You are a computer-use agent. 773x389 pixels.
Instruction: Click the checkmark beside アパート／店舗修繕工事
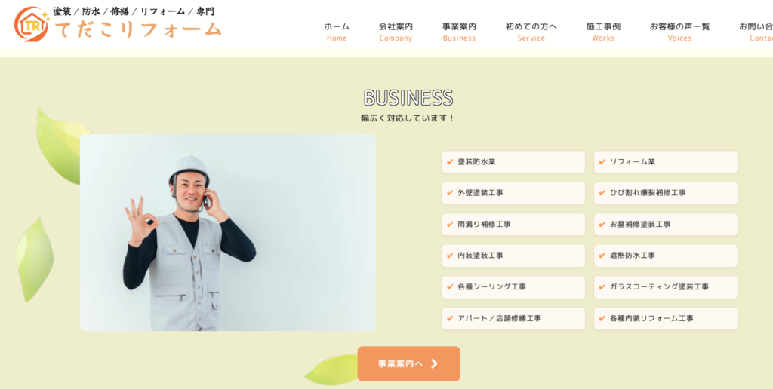[x=450, y=319]
